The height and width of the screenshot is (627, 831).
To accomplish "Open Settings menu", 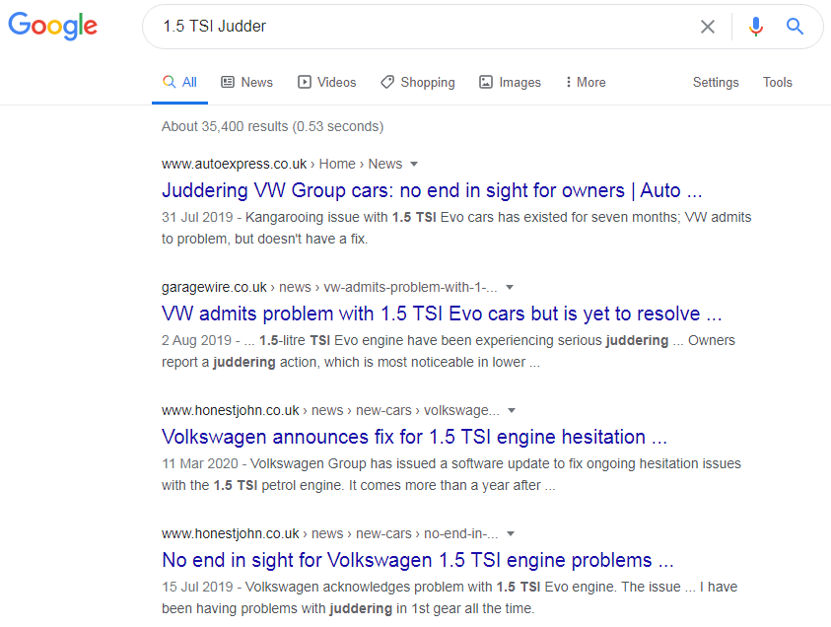I will point(716,82).
